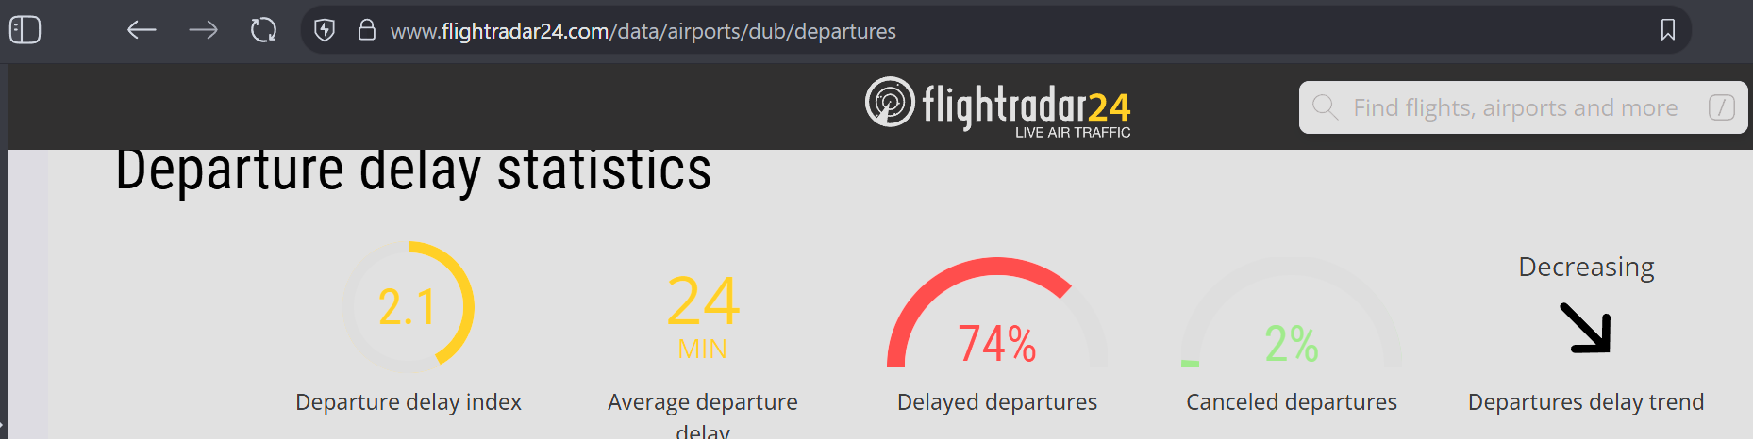Go back to the previous page

click(142, 30)
